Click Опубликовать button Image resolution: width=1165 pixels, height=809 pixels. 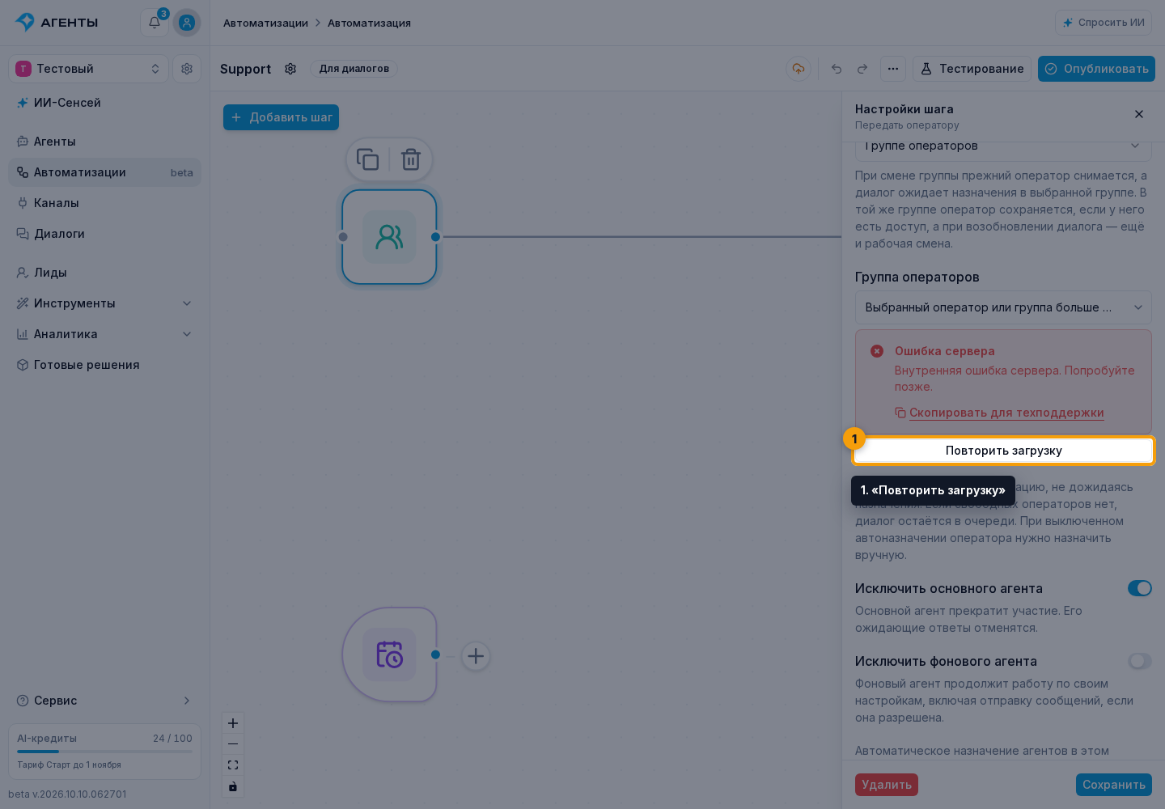[1096, 69]
